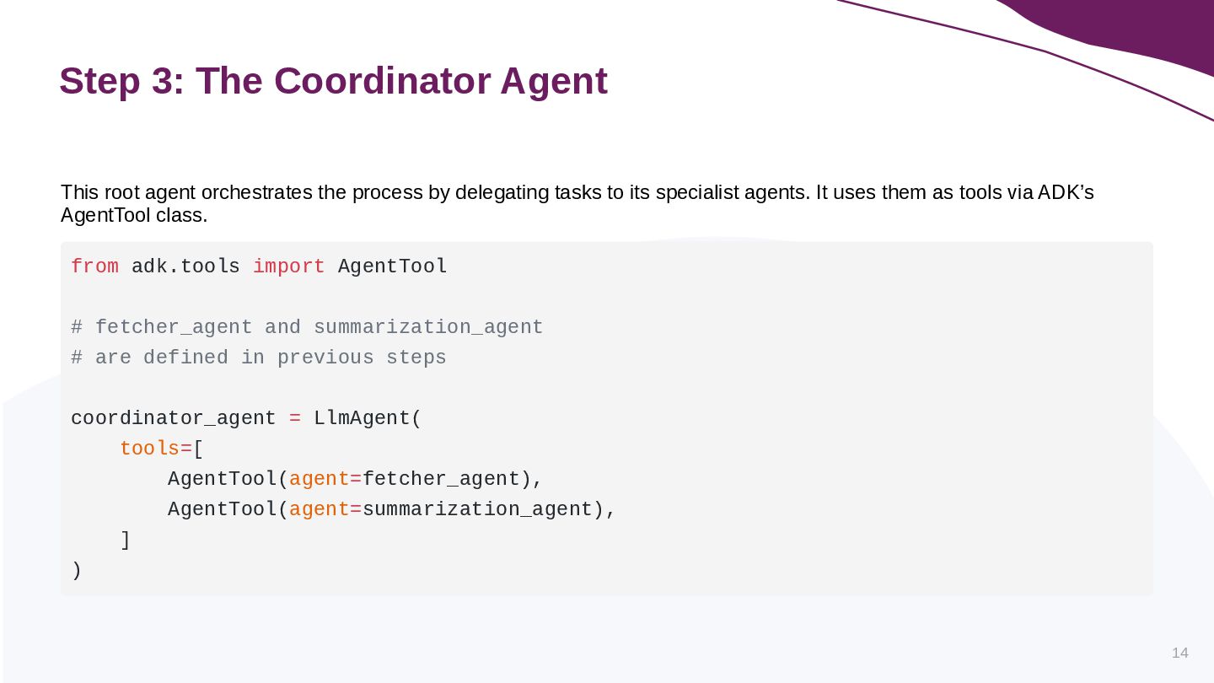Click the 'agent=' keyword before summarization_agent
The height and width of the screenshot is (683, 1214).
tap(325, 509)
